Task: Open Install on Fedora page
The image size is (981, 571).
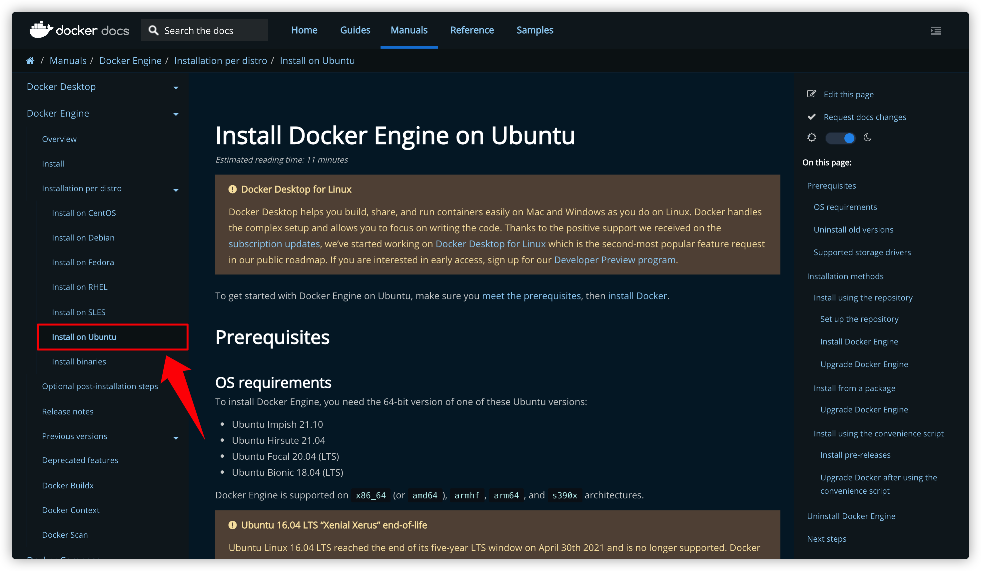Action: (x=83, y=262)
